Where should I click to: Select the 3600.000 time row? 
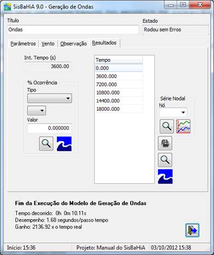[119, 76]
